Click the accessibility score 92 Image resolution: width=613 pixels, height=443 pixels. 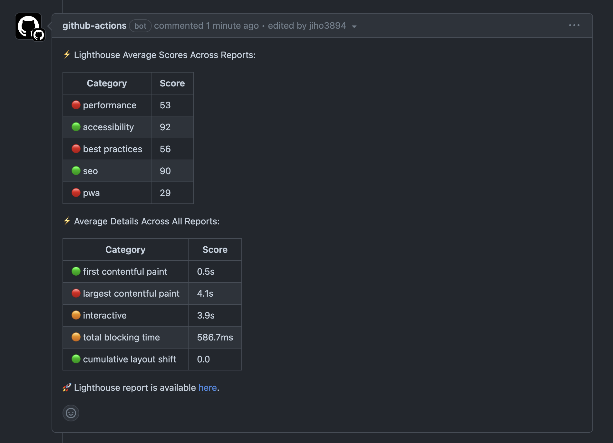click(165, 127)
